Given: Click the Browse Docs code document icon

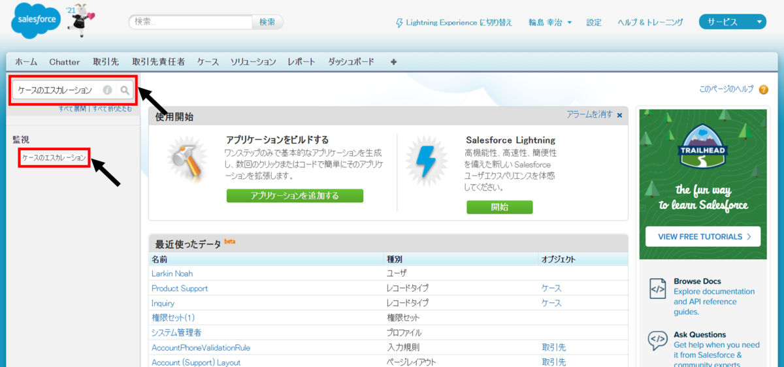Looking at the screenshot, I should (x=657, y=288).
